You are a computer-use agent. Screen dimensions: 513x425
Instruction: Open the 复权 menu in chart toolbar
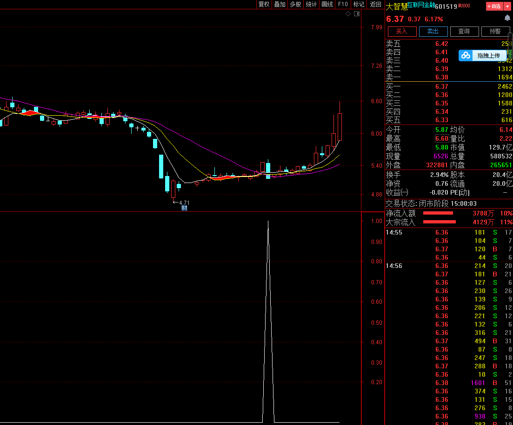[264, 4]
